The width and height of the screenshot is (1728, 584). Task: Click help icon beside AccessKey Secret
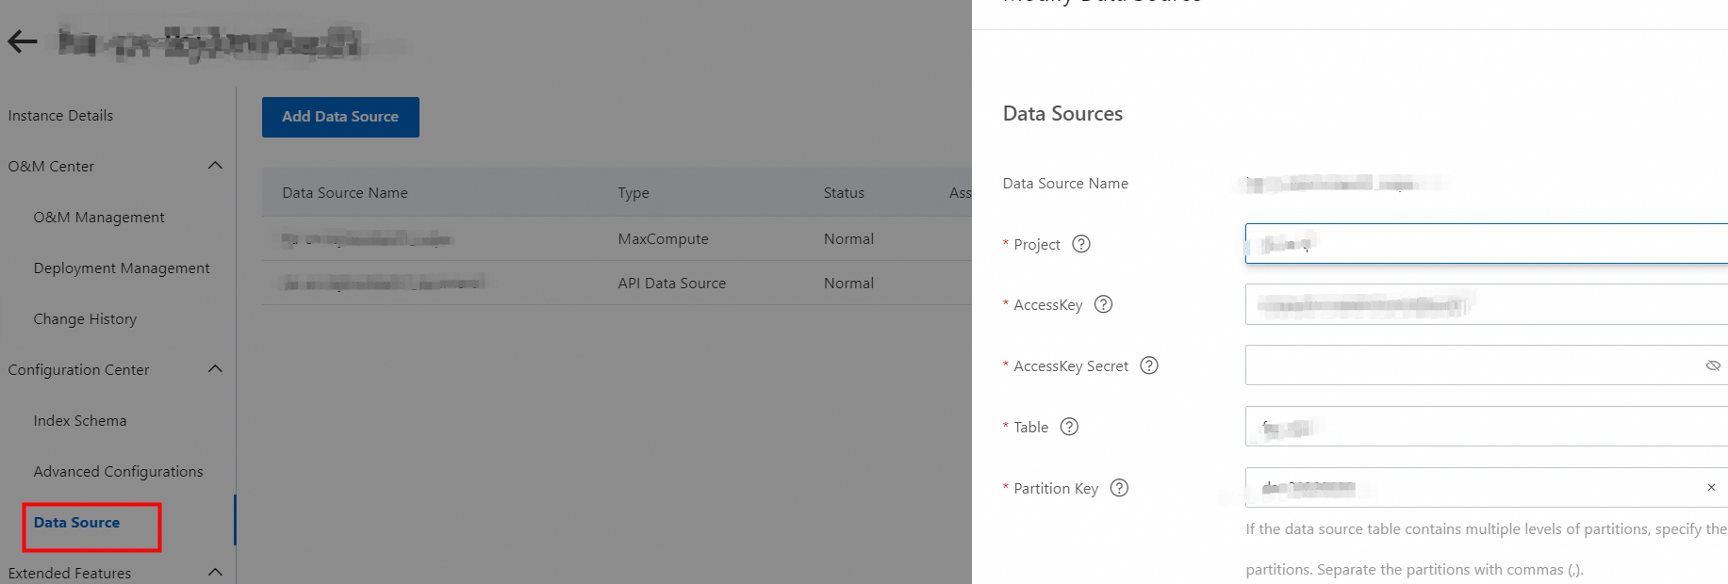click(1148, 365)
